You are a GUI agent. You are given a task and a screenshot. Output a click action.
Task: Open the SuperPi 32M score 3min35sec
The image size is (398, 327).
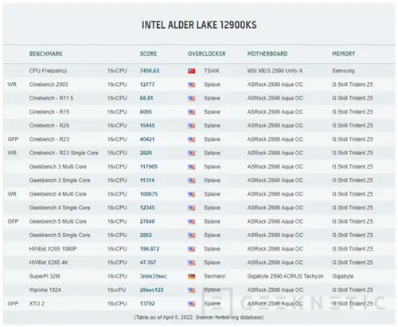pyautogui.click(x=154, y=276)
